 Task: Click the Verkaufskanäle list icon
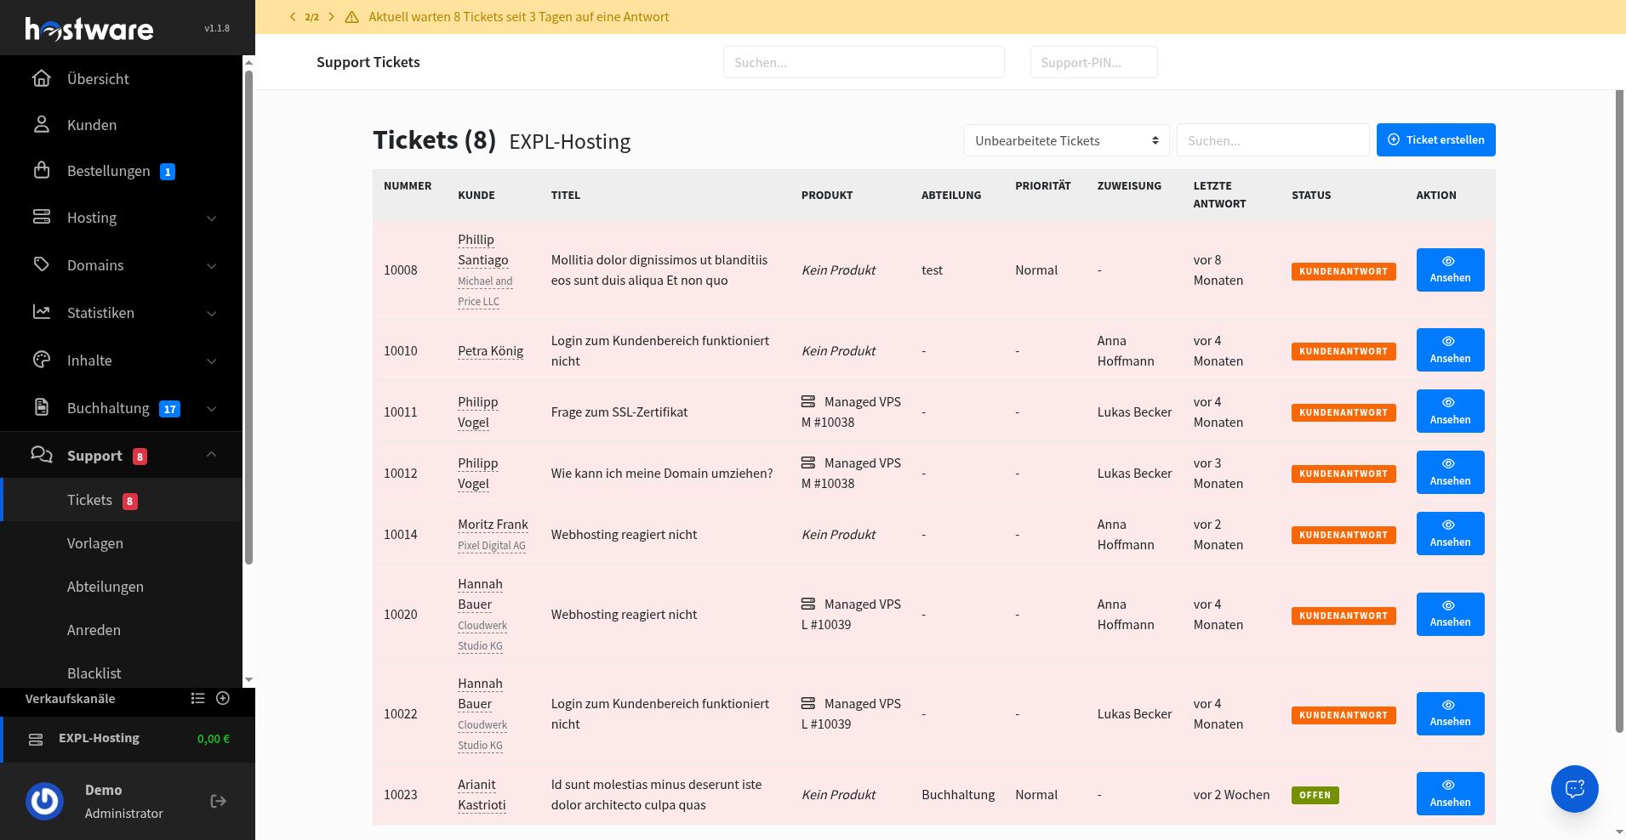tap(197, 698)
